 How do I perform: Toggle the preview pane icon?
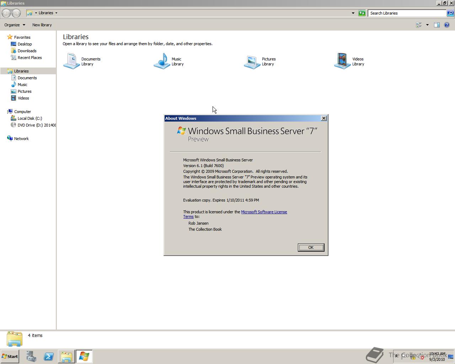pos(437,25)
